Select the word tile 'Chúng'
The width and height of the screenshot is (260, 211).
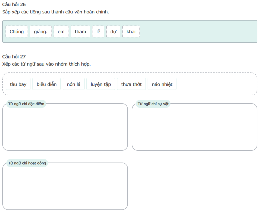coord(17,32)
